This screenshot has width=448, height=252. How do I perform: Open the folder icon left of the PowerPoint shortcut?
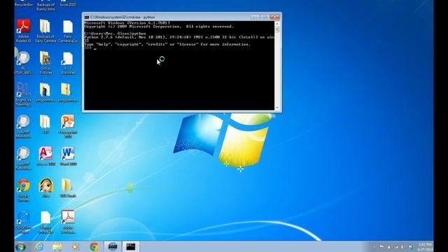tap(45, 124)
